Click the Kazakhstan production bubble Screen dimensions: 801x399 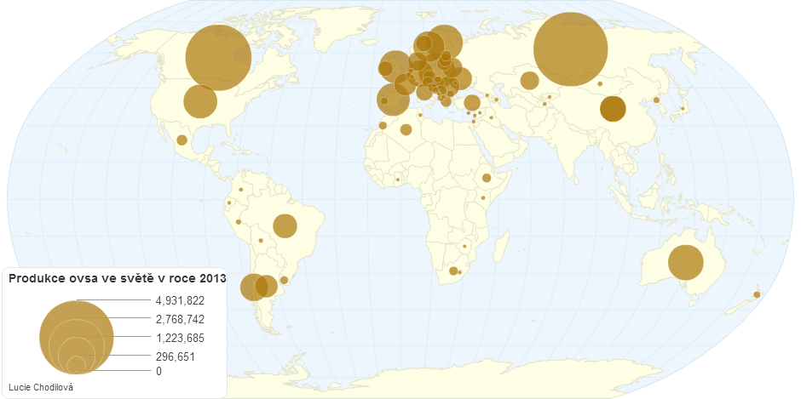529,81
